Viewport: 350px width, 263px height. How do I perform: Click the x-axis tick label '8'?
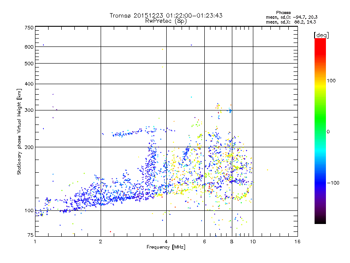pyautogui.click(x=232, y=242)
